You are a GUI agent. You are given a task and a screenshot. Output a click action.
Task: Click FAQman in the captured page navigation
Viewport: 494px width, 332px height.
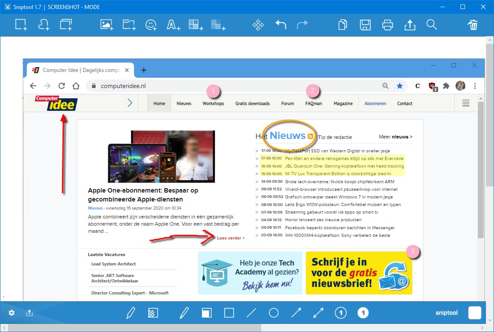point(314,103)
